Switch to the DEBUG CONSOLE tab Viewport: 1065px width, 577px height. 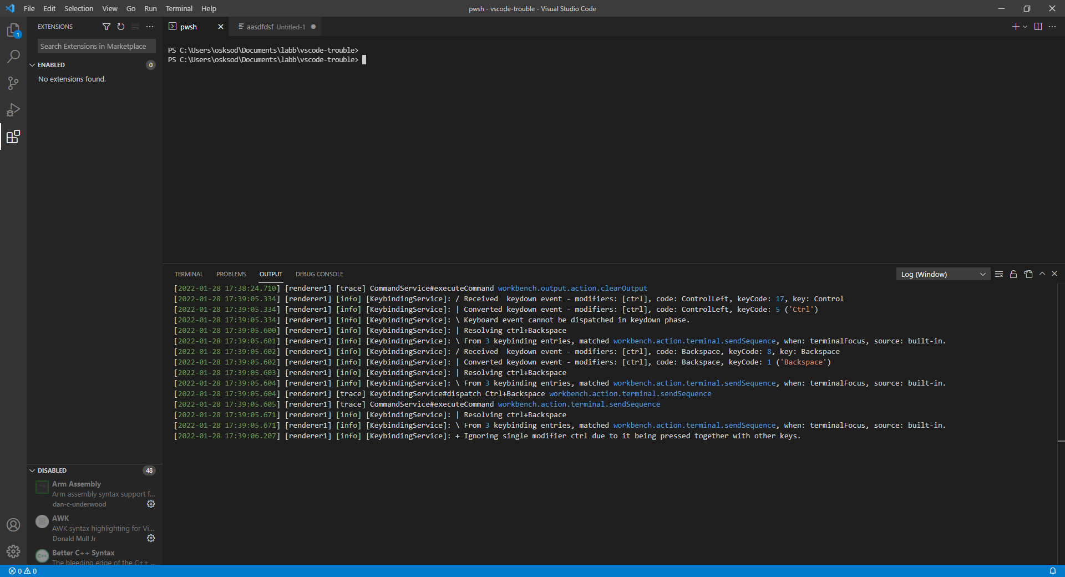(x=319, y=274)
